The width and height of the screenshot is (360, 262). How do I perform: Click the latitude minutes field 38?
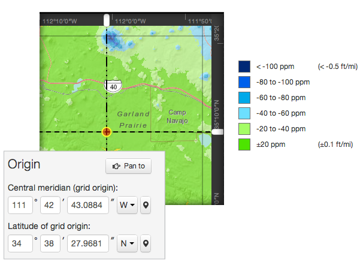point(50,243)
